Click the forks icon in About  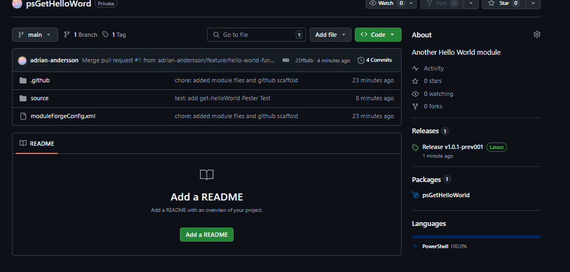pyautogui.click(x=415, y=106)
